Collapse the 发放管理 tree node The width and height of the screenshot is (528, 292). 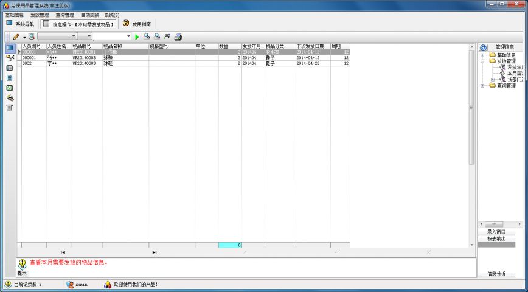[482, 61]
